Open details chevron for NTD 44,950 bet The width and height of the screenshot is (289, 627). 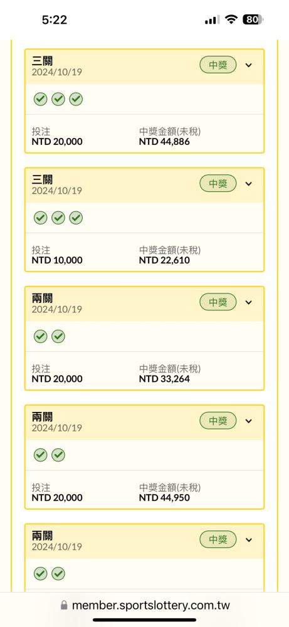pos(249,421)
